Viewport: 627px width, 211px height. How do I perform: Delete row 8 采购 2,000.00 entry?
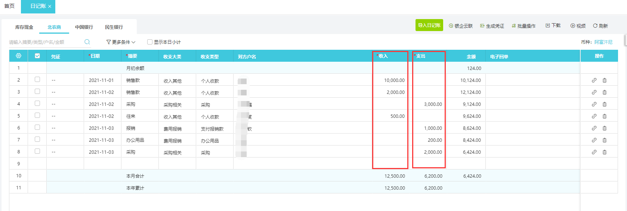[x=605, y=152]
